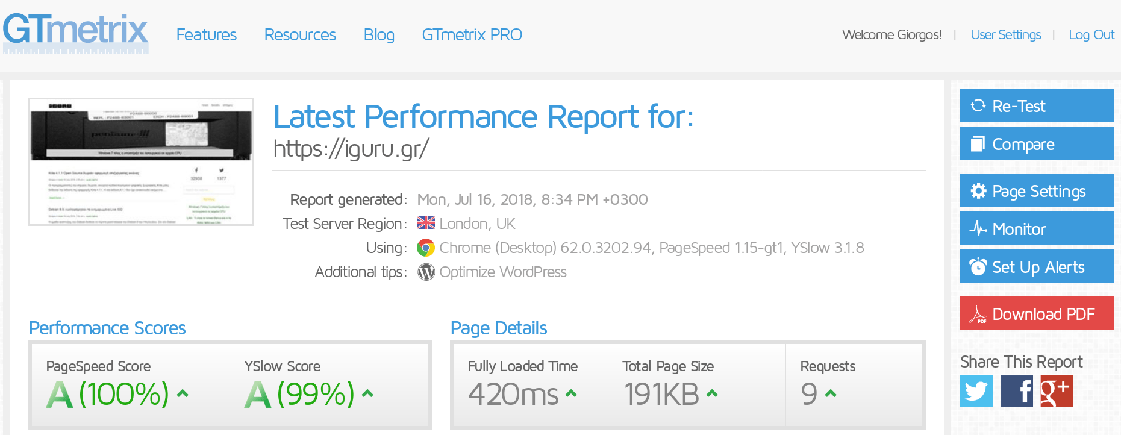1121x435 pixels.
Task: Open the Optimize WordPress tips link
Action: click(x=503, y=272)
